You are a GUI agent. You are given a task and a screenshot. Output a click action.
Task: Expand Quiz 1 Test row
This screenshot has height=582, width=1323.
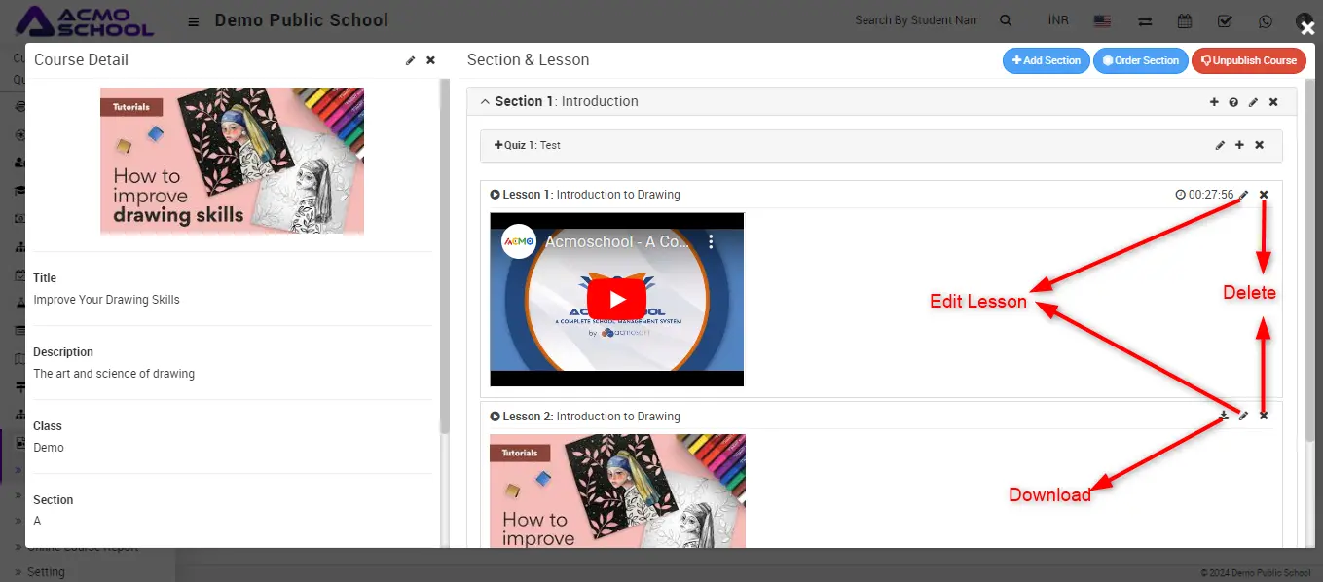pos(498,145)
